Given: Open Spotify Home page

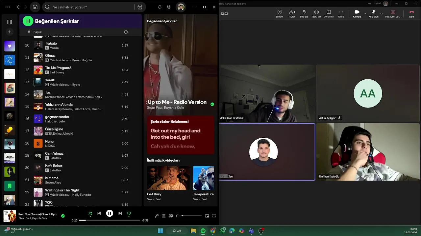Looking at the screenshot, I should (35, 7).
